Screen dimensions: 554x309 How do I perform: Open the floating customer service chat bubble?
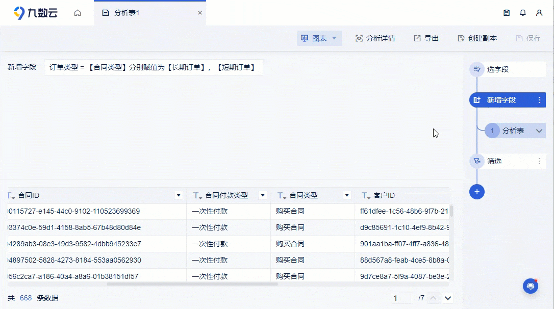(x=531, y=286)
